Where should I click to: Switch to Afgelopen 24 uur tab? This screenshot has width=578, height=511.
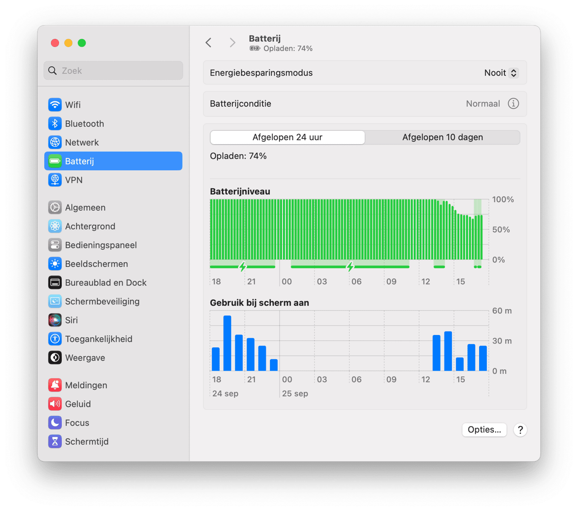coord(288,138)
